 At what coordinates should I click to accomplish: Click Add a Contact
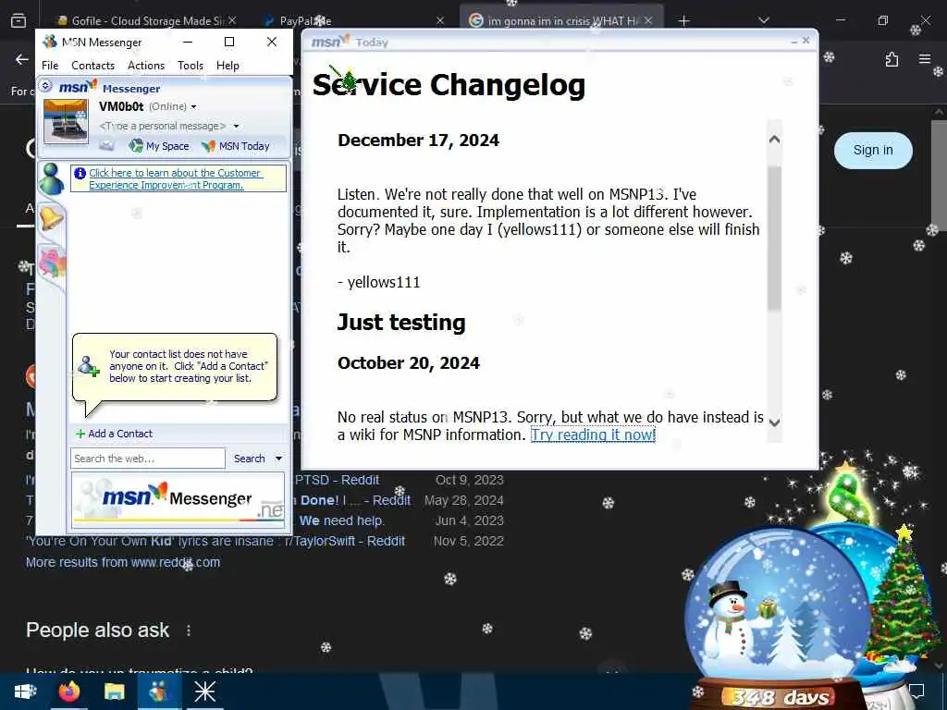click(x=114, y=434)
